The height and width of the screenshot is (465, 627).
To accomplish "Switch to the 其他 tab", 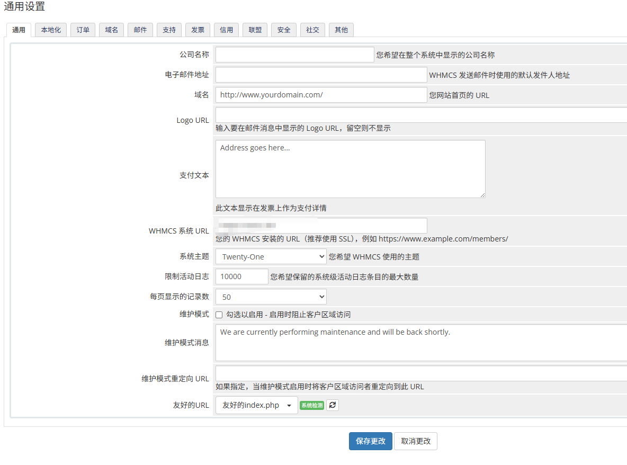I will (x=341, y=30).
